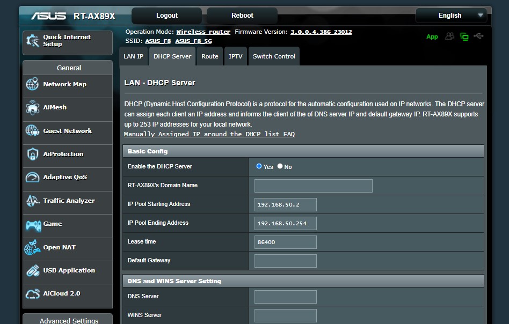Click the green network clients status icon
Image resolution: width=509 pixels, height=324 pixels.
pos(464,36)
